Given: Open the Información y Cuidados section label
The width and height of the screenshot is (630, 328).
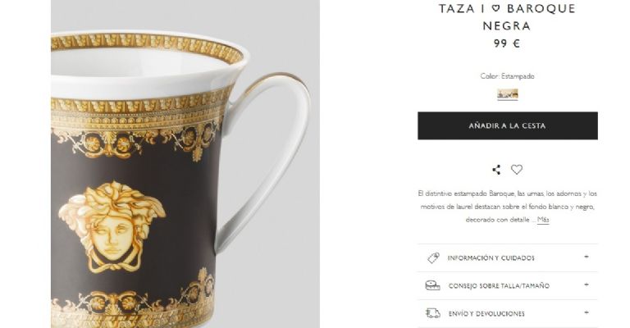Looking at the screenshot, I should 491,258.
